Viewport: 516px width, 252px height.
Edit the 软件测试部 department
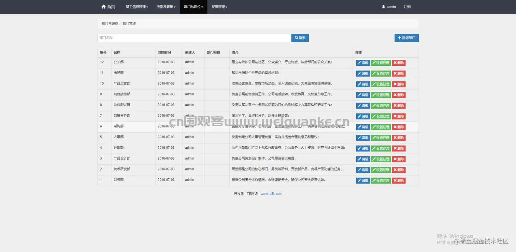click(x=363, y=106)
